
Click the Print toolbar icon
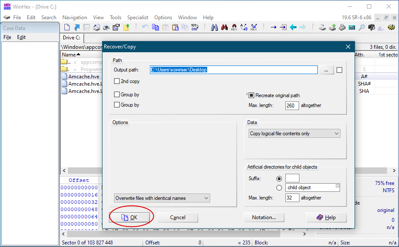coord(106,27)
